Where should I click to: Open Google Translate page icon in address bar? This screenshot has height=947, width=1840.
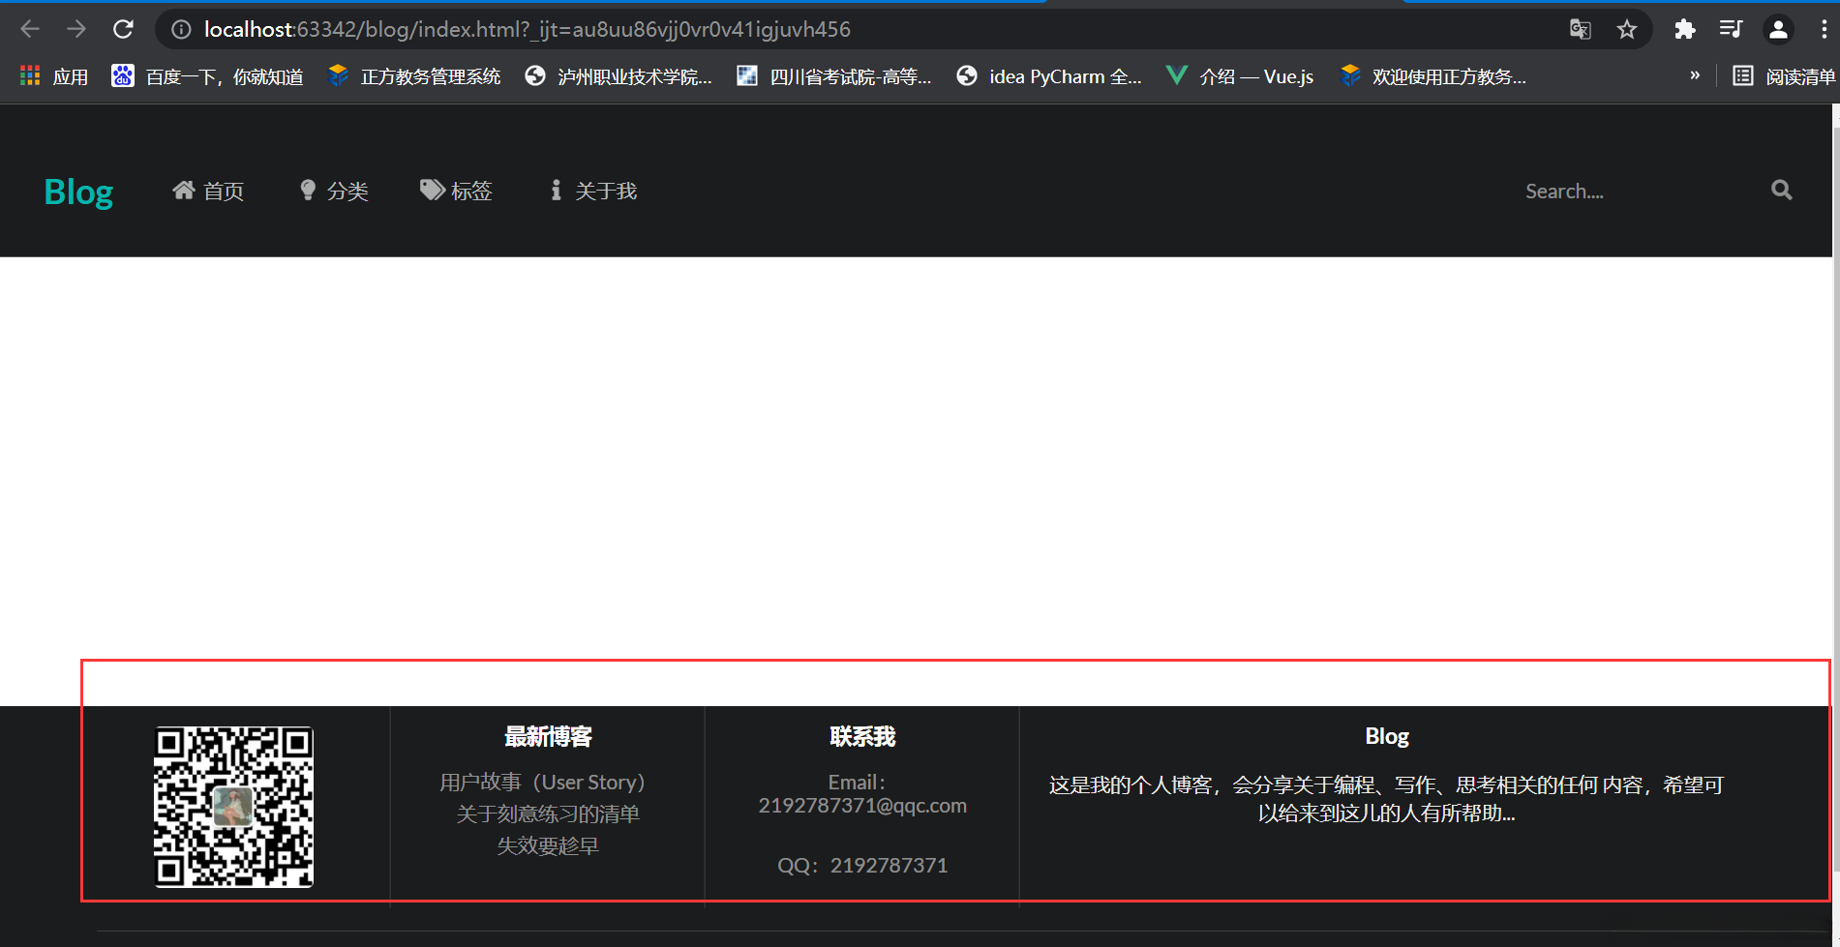click(x=1580, y=29)
